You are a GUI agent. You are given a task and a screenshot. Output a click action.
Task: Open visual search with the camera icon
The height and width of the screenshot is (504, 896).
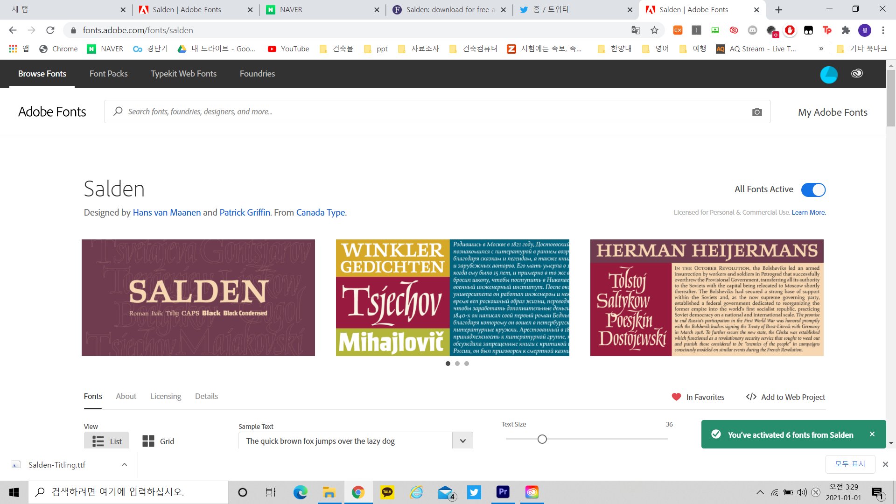pyautogui.click(x=757, y=112)
